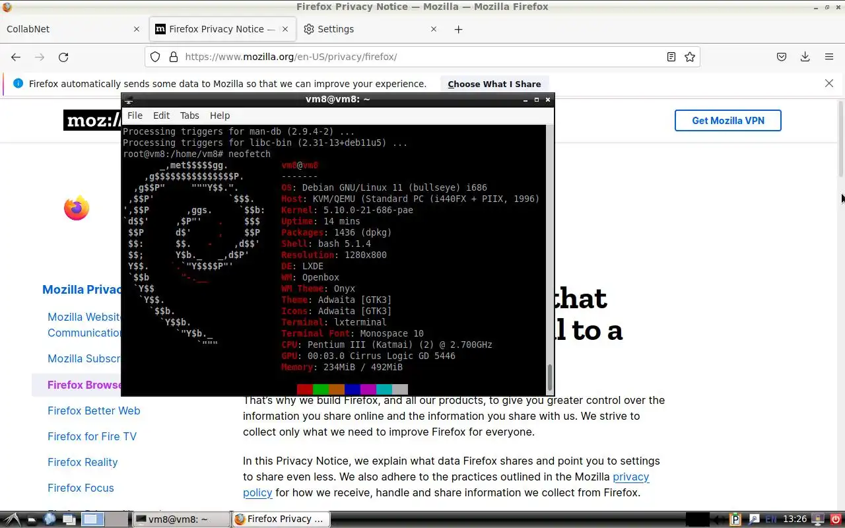Open the terminal Edit menu
This screenshot has width=845, height=528.
pyautogui.click(x=162, y=115)
